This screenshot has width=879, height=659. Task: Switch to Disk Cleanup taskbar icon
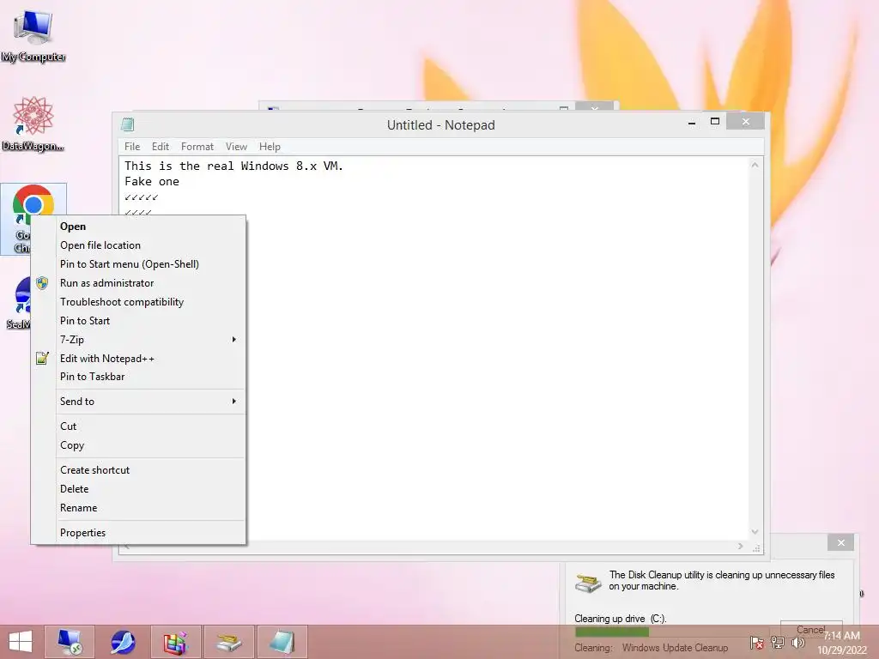[x=228, y=642]
